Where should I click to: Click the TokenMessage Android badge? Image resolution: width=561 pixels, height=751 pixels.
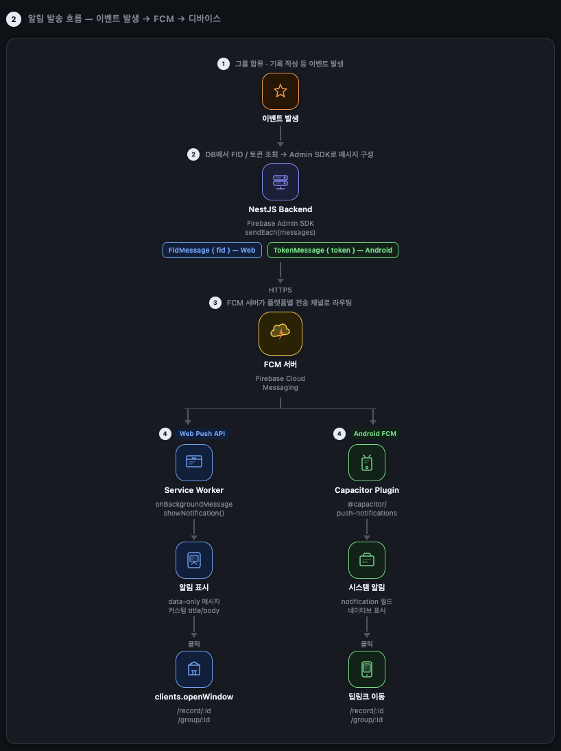pyautogui.click(x=333, y=250)
